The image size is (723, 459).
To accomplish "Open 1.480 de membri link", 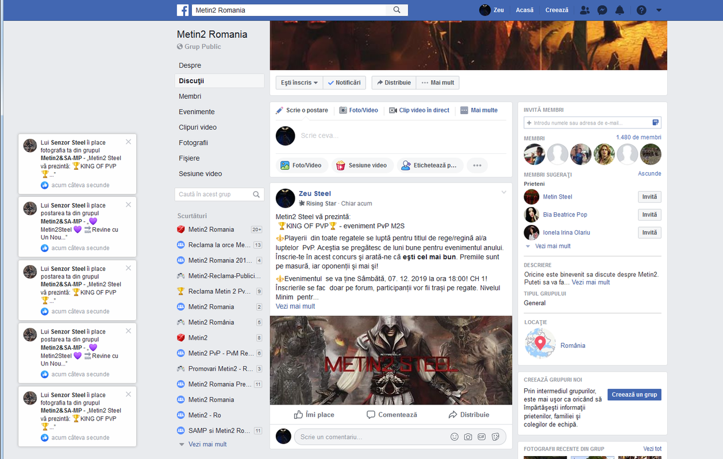I will pyautogui.click(x=639, y=137).
